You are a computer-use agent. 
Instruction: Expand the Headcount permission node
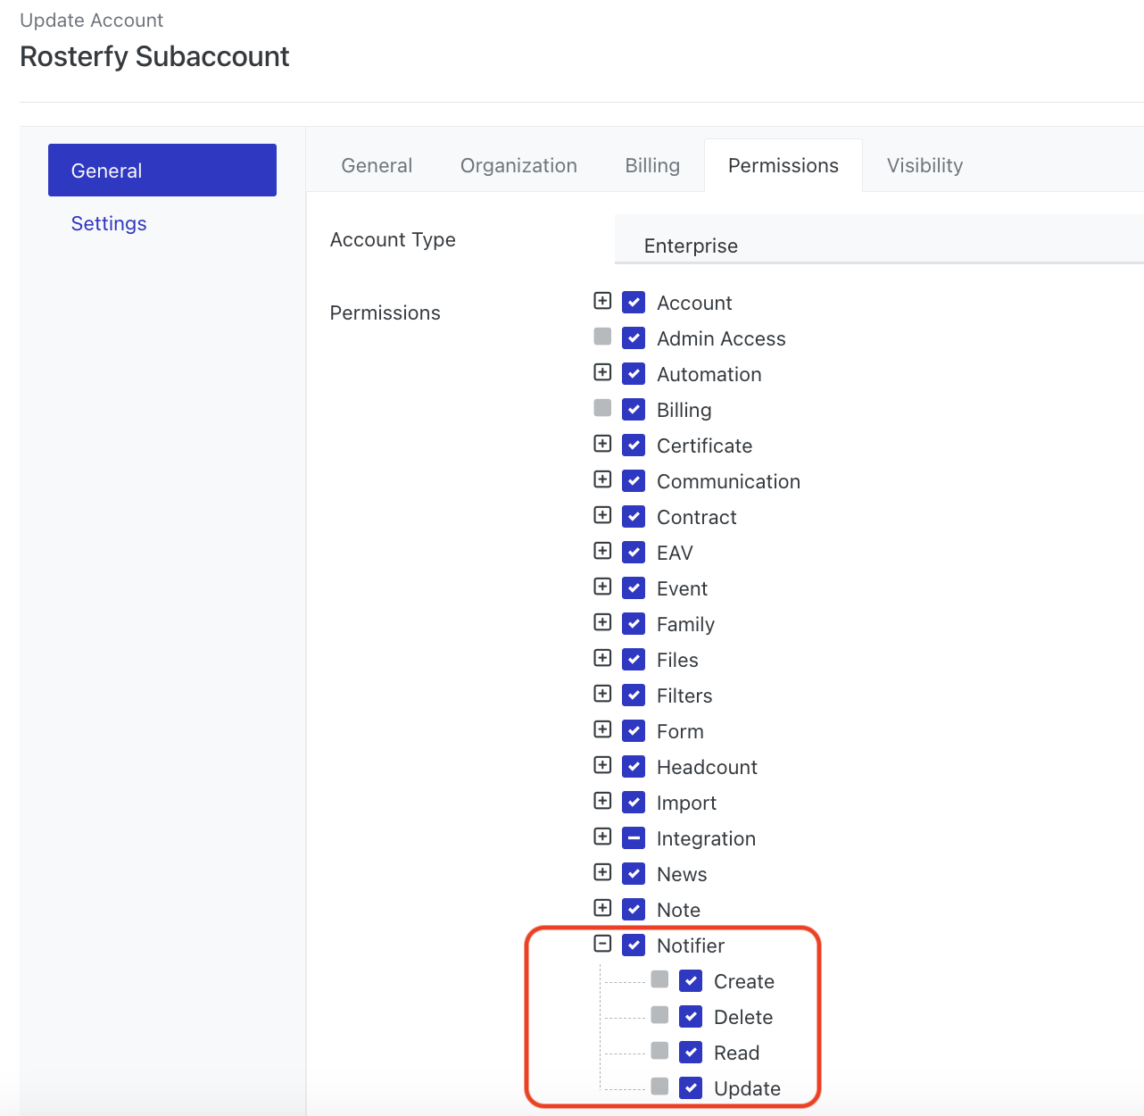click(602, 765)
